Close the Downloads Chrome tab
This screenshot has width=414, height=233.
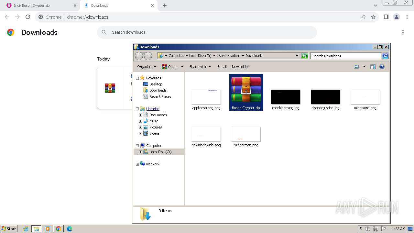point(152,6)
